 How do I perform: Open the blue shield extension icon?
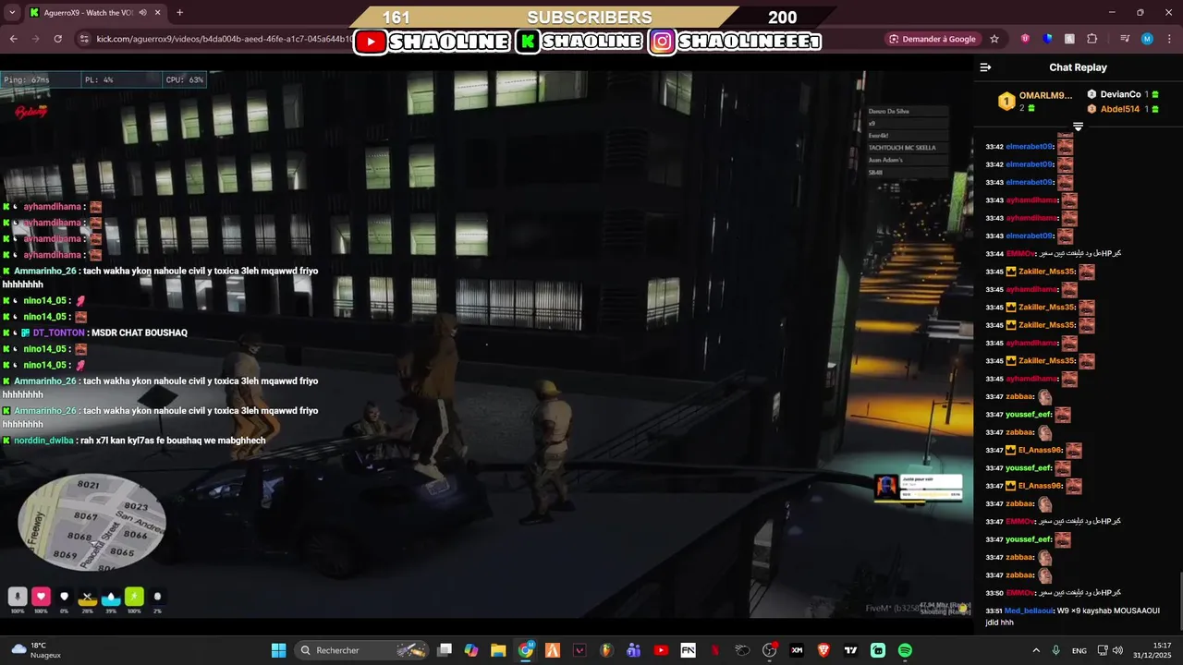coord(1047,39)
